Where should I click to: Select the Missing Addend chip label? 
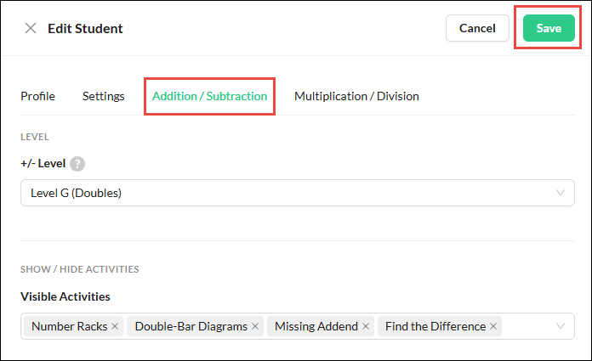coord(316,326)
